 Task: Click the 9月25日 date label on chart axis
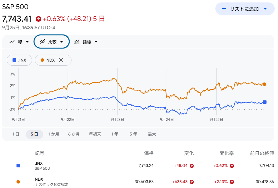[216, 120]
